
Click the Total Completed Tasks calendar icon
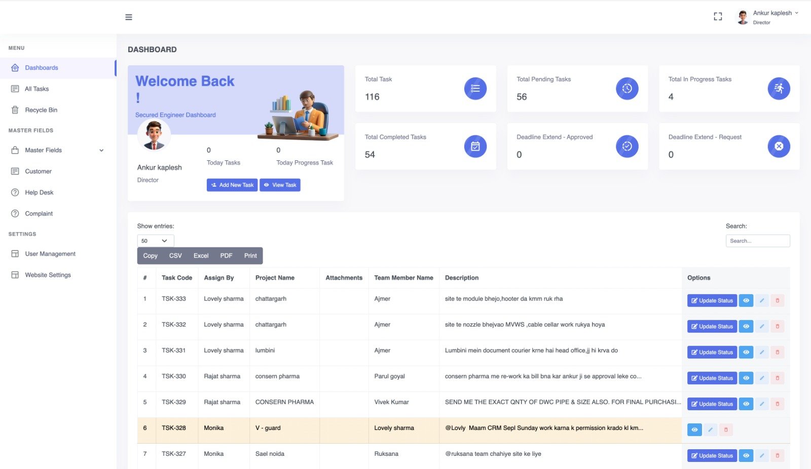tap(475, 147)
